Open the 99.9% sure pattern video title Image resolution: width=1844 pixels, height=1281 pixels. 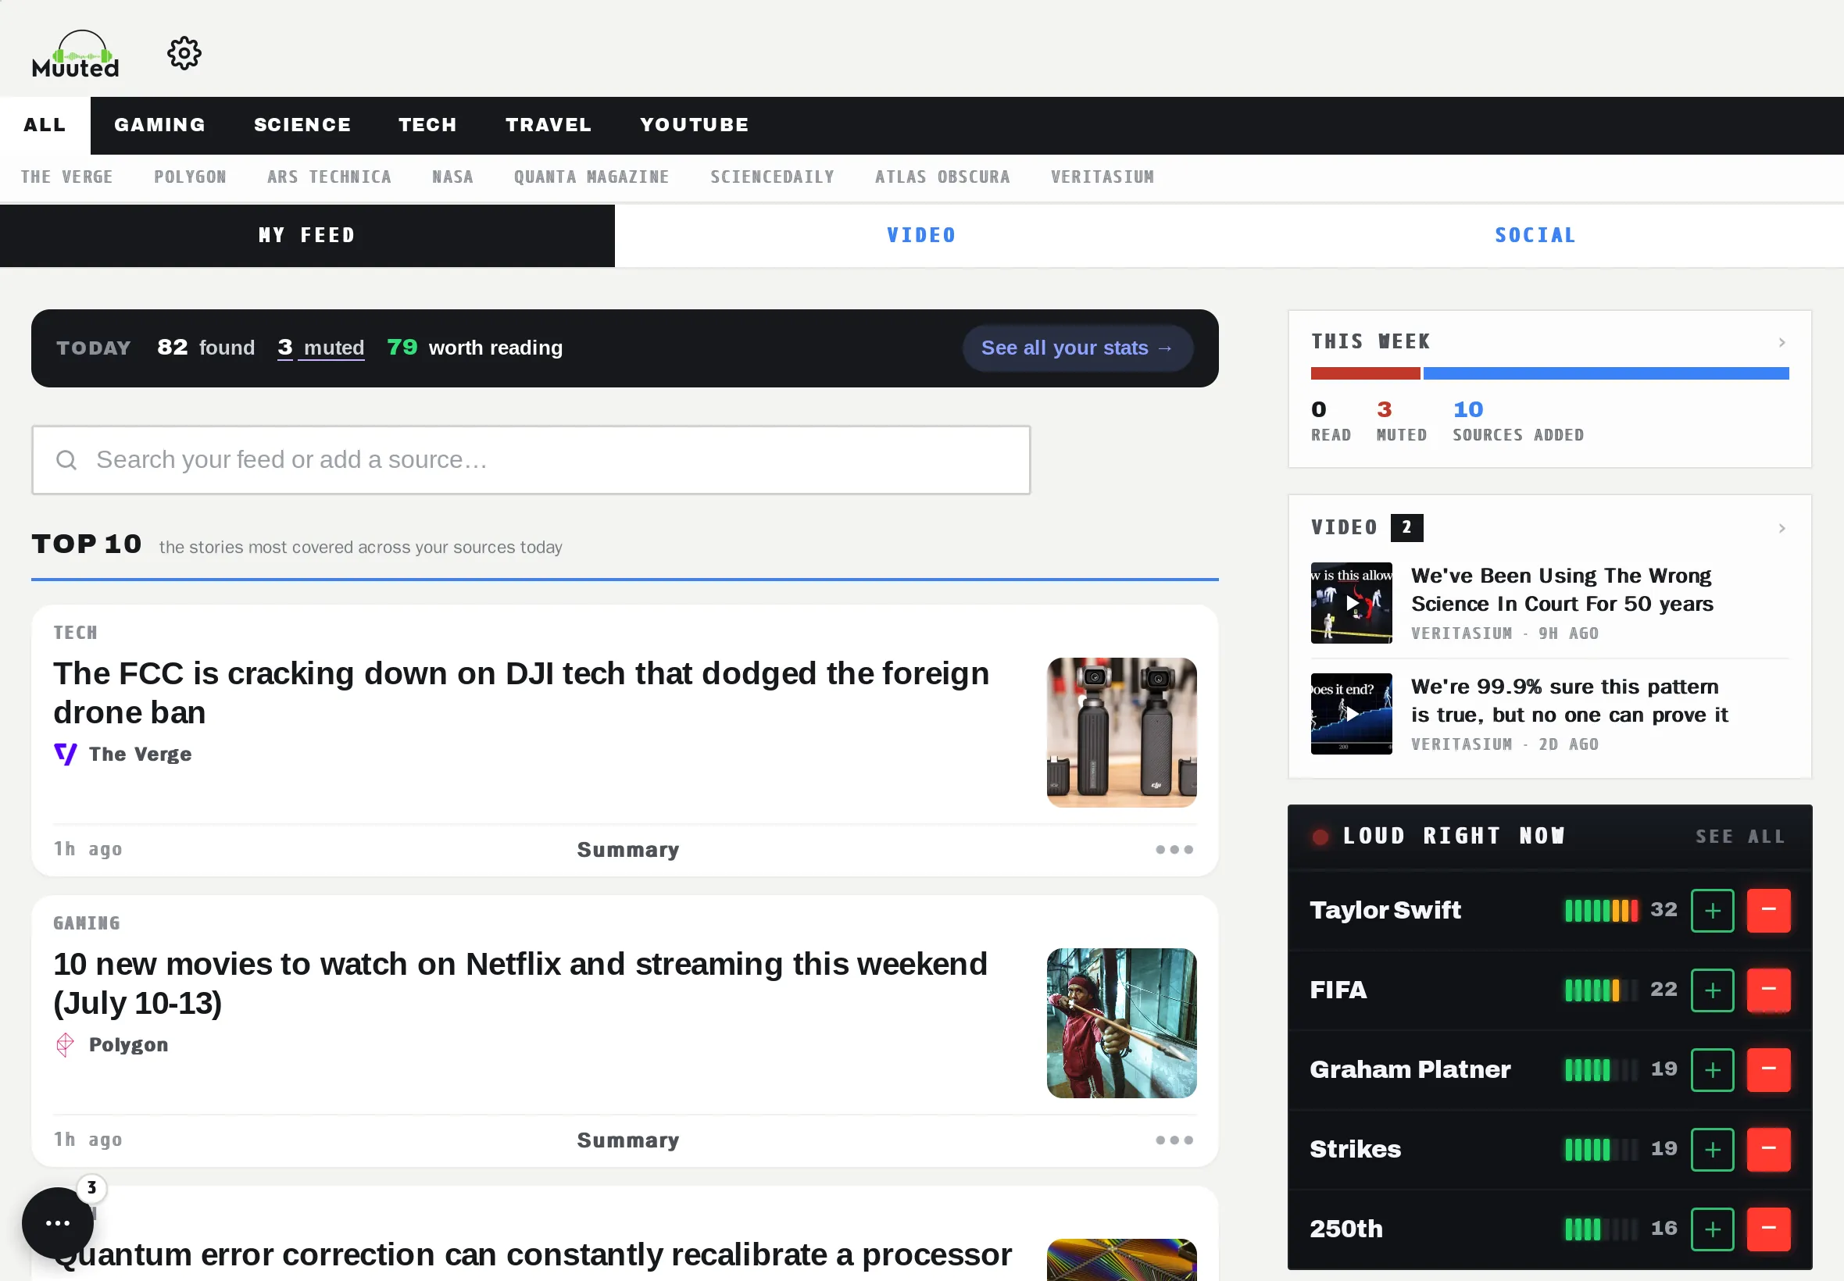[x=1570, y=701]
